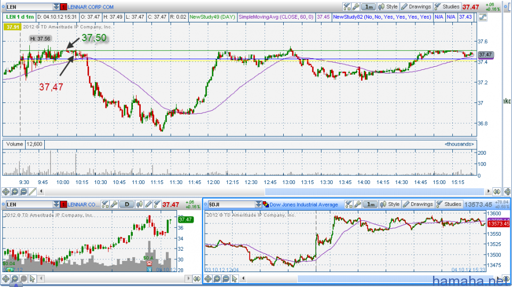Open symbol dropdown in lower-left LEN daily chart
Viewport: 512px width, 287px height.
57,204
